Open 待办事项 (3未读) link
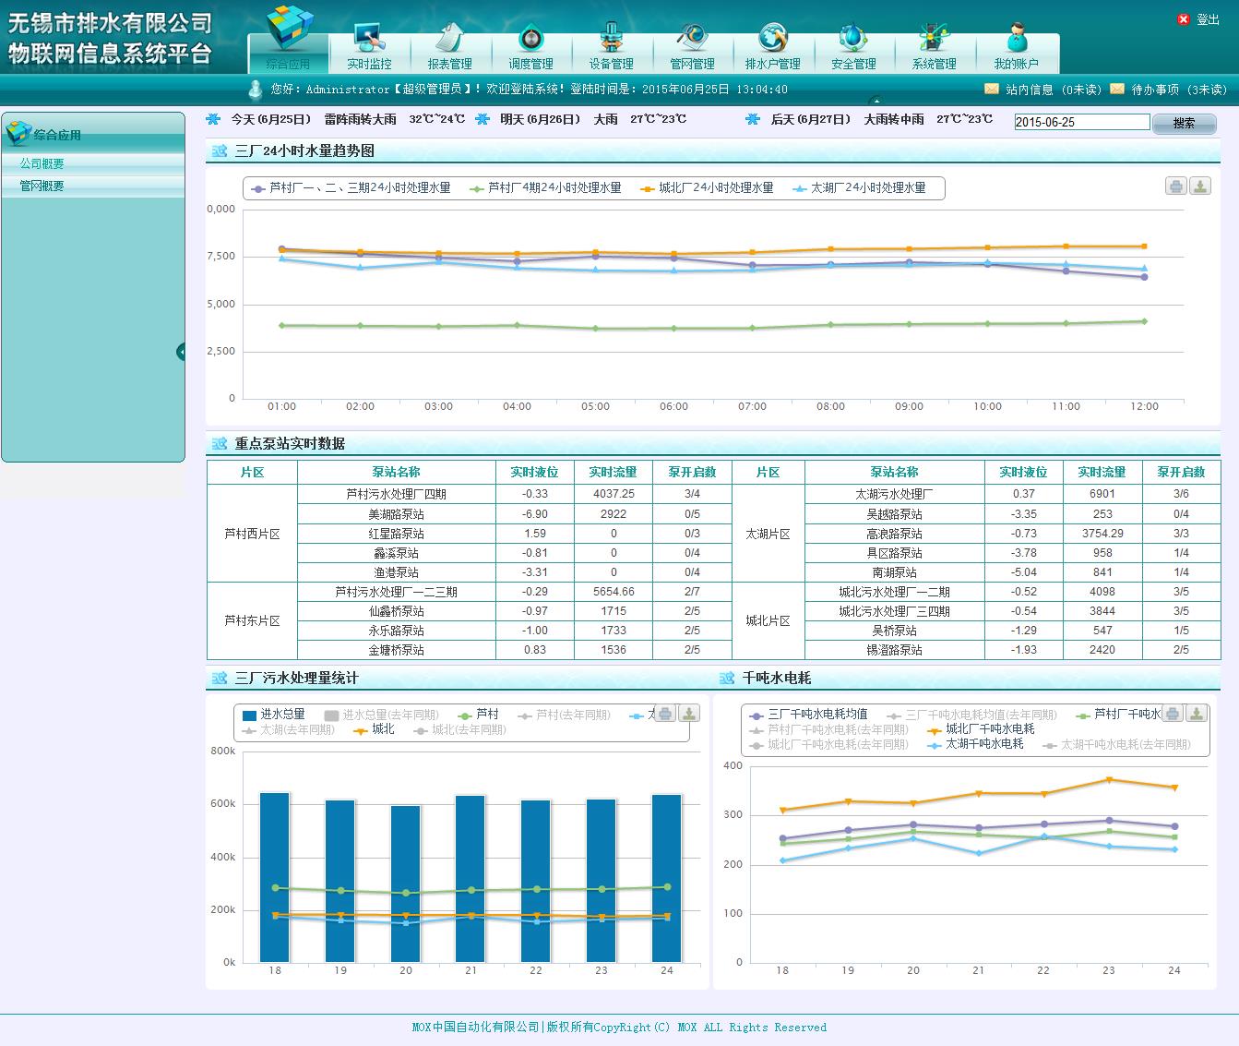The height and width of the screenshot is (1046, 1239). [1179, 90]
